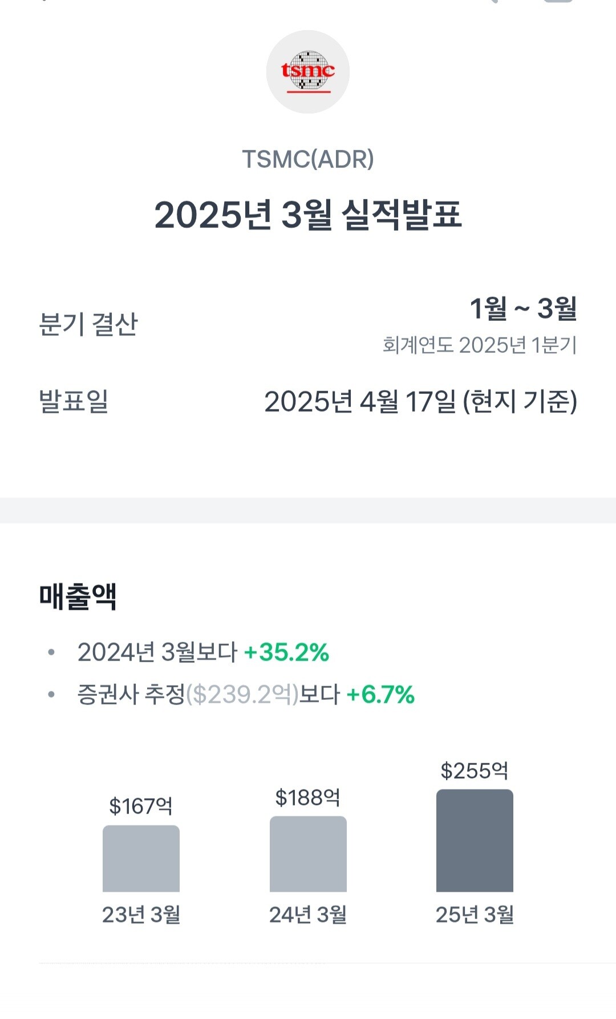
Task: Select the 23년 3월 revenue bar
Action: point(141,859)
